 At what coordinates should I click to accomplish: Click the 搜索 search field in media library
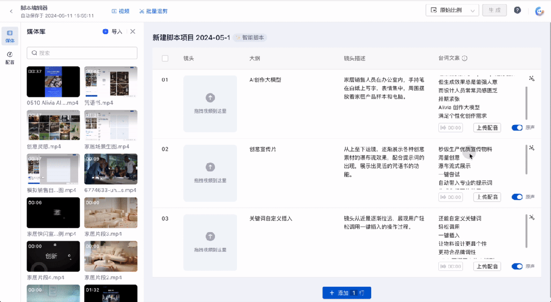pos(82,53)
